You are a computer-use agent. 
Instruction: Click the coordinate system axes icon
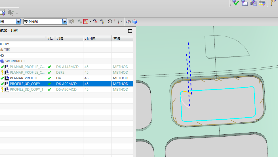click(11, 12)
